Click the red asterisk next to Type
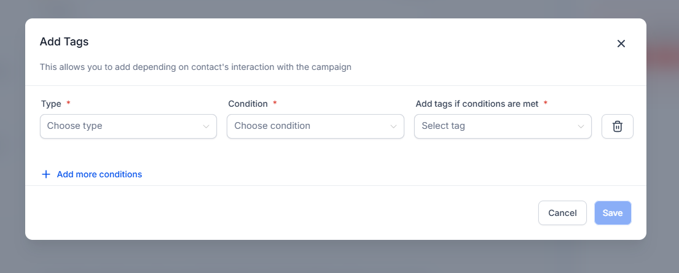The width and height of the screenshot is (679, 273). coord(68,104)
